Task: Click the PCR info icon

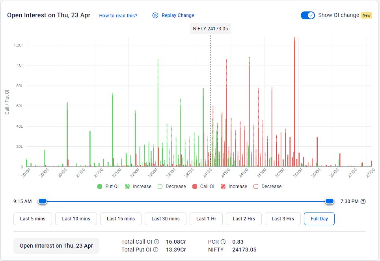Action: coord(223,242)
